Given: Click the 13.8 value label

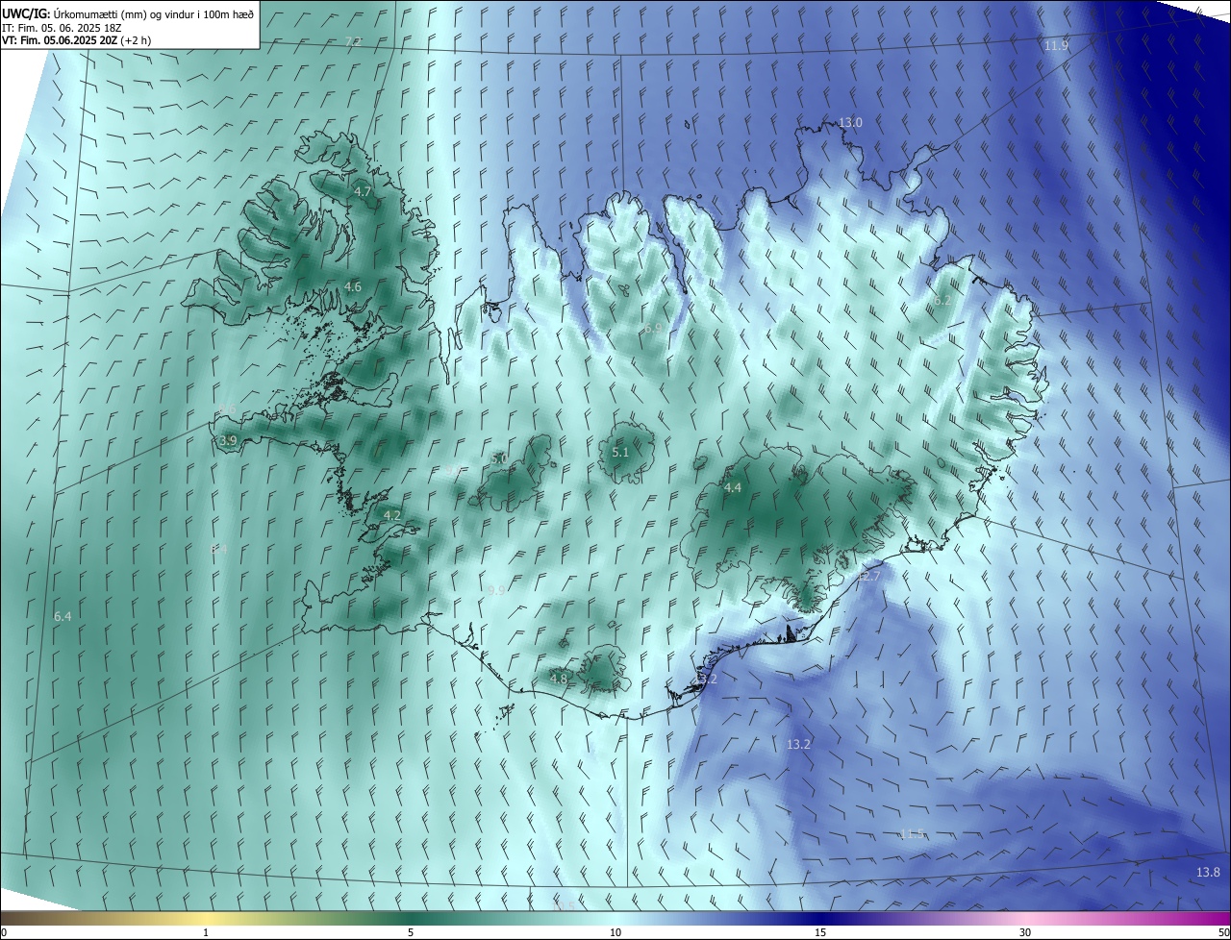Looking at the screenshot, I should pyautogui.click(x=1208, y=872).
